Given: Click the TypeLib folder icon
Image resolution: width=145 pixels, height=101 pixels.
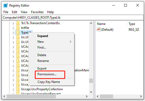Looking at the screenshot, I should click(18, 33).
